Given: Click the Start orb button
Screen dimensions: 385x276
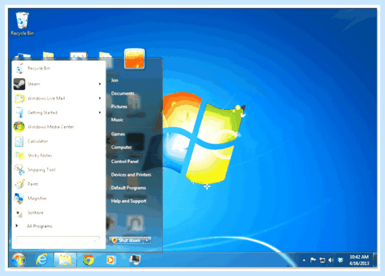Looking at the screenshot, I should click(x=19, y=259).
